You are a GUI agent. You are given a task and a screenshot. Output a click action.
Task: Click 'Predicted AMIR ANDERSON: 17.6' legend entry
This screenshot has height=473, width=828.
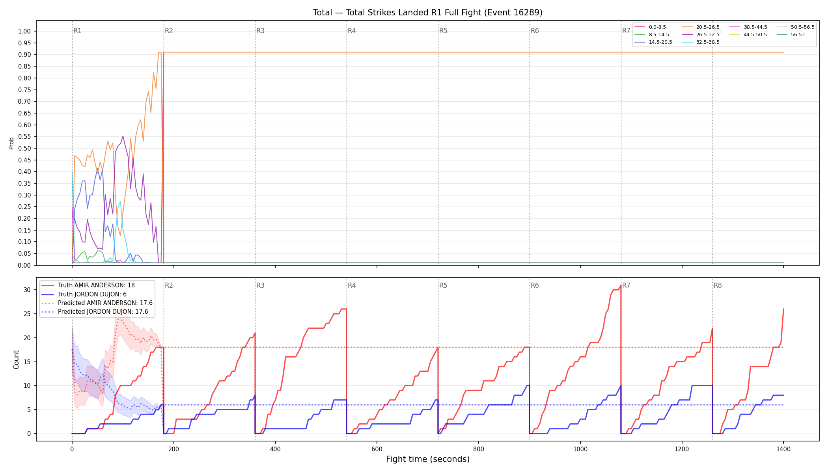pos(97,303)
